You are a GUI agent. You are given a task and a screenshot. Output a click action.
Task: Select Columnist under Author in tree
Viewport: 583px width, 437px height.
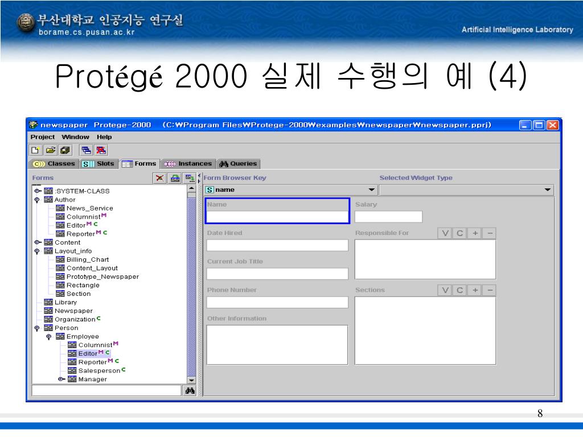84,217
